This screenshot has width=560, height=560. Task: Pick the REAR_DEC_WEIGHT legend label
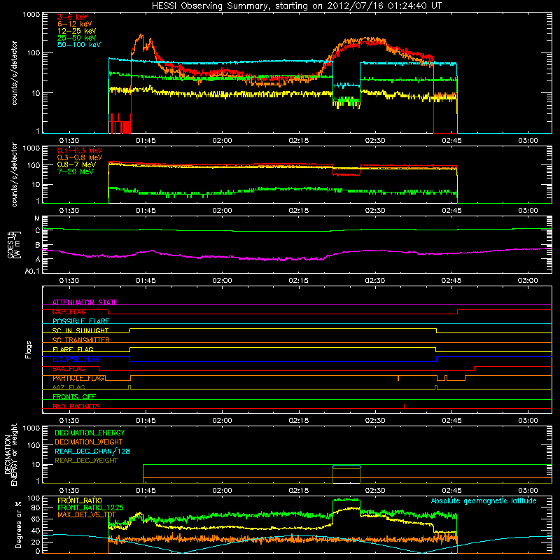pos(86,461)
